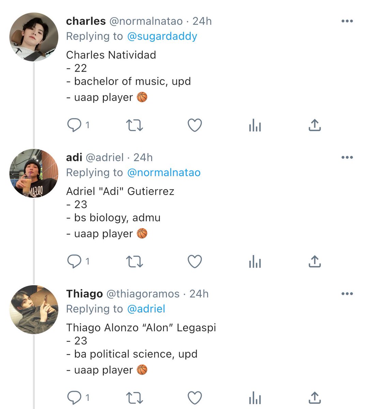The width and height of the screenshot is (367, 409).
Task: Like the tweet from charles
Action: coord(195,125)
